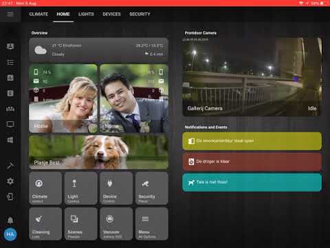The width and height of the screenshot is (330, 248).
Task: Open the Plasje Best dog card
Action: click(99, 152)
